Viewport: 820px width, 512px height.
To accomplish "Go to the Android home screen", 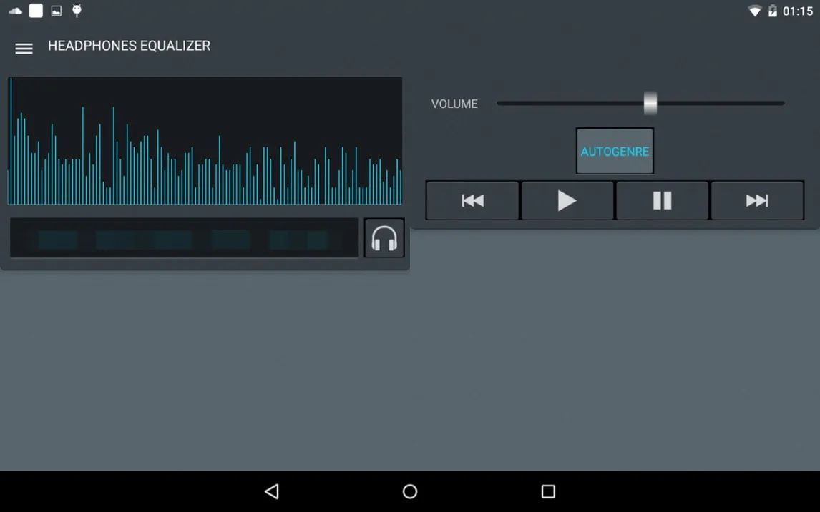I will [410, 491].
